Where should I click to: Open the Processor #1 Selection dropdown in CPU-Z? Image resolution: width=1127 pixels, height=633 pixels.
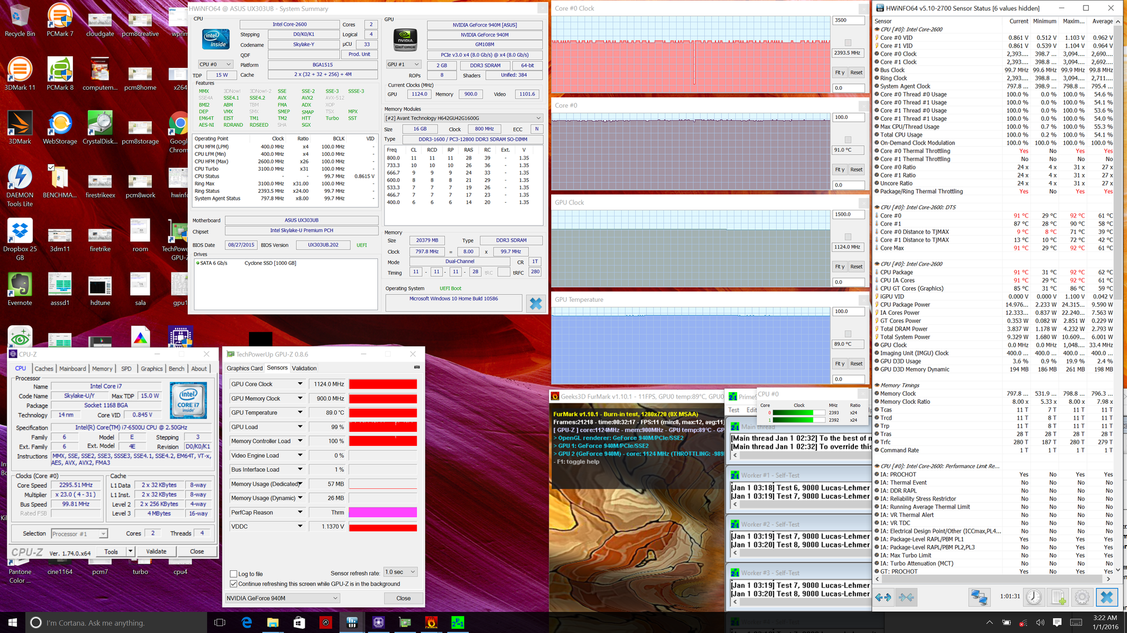click(x=79, y=533)
